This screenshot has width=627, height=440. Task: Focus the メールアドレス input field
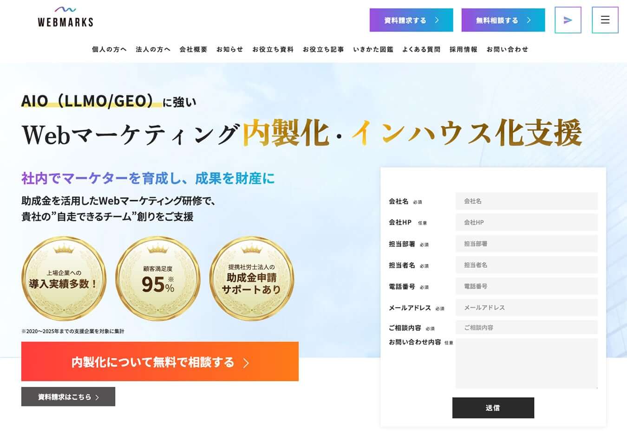click(x=526, y=308)
